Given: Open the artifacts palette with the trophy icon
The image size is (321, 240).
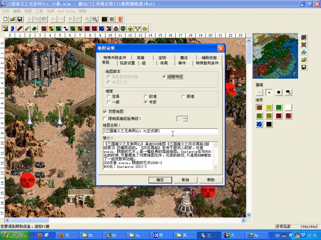Looking at the screenshot, I should pyautogui.click(x=138, y=28).
